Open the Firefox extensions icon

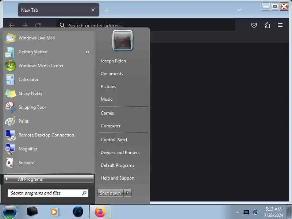(267, 25)
